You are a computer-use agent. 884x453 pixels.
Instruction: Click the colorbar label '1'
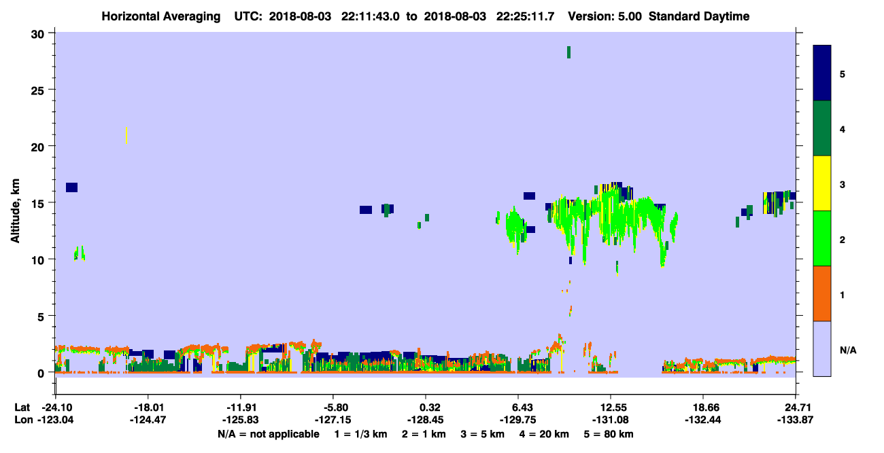843,294
